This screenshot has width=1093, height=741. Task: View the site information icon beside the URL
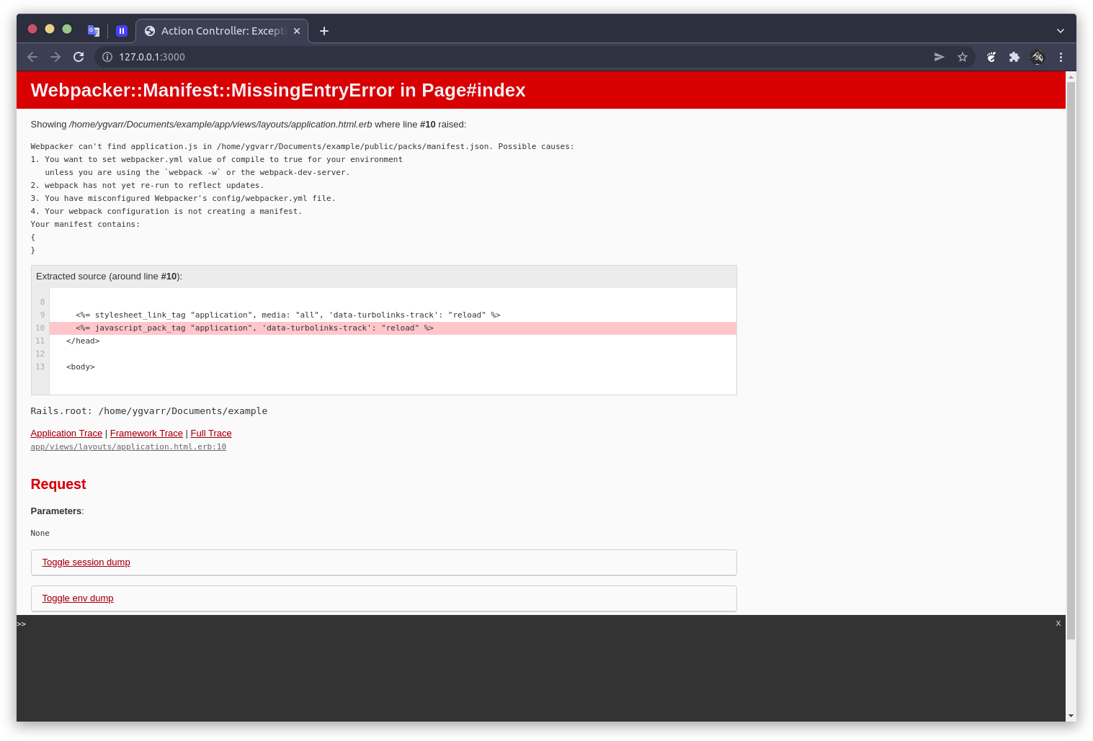tap(107, 57)
